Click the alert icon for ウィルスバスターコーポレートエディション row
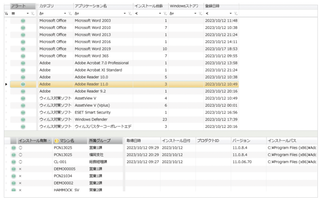This screenshot has width=322, height=203. (23, 127)
